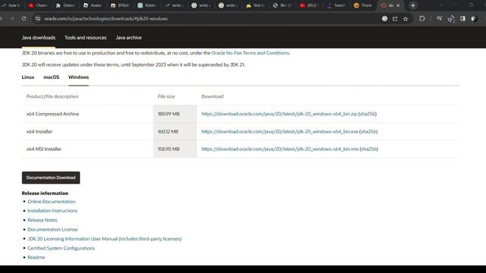This screenshot has width=486, height=273.
Task: Open sha256 for the x64 Installer row
Action: click(x=368, y=131)
